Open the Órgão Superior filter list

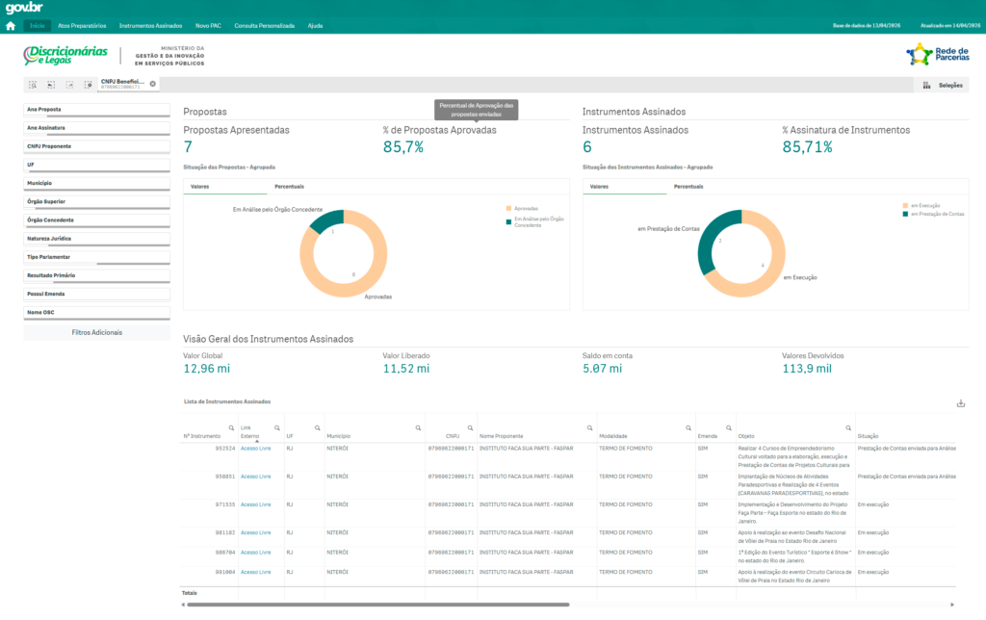pos(96,201)
